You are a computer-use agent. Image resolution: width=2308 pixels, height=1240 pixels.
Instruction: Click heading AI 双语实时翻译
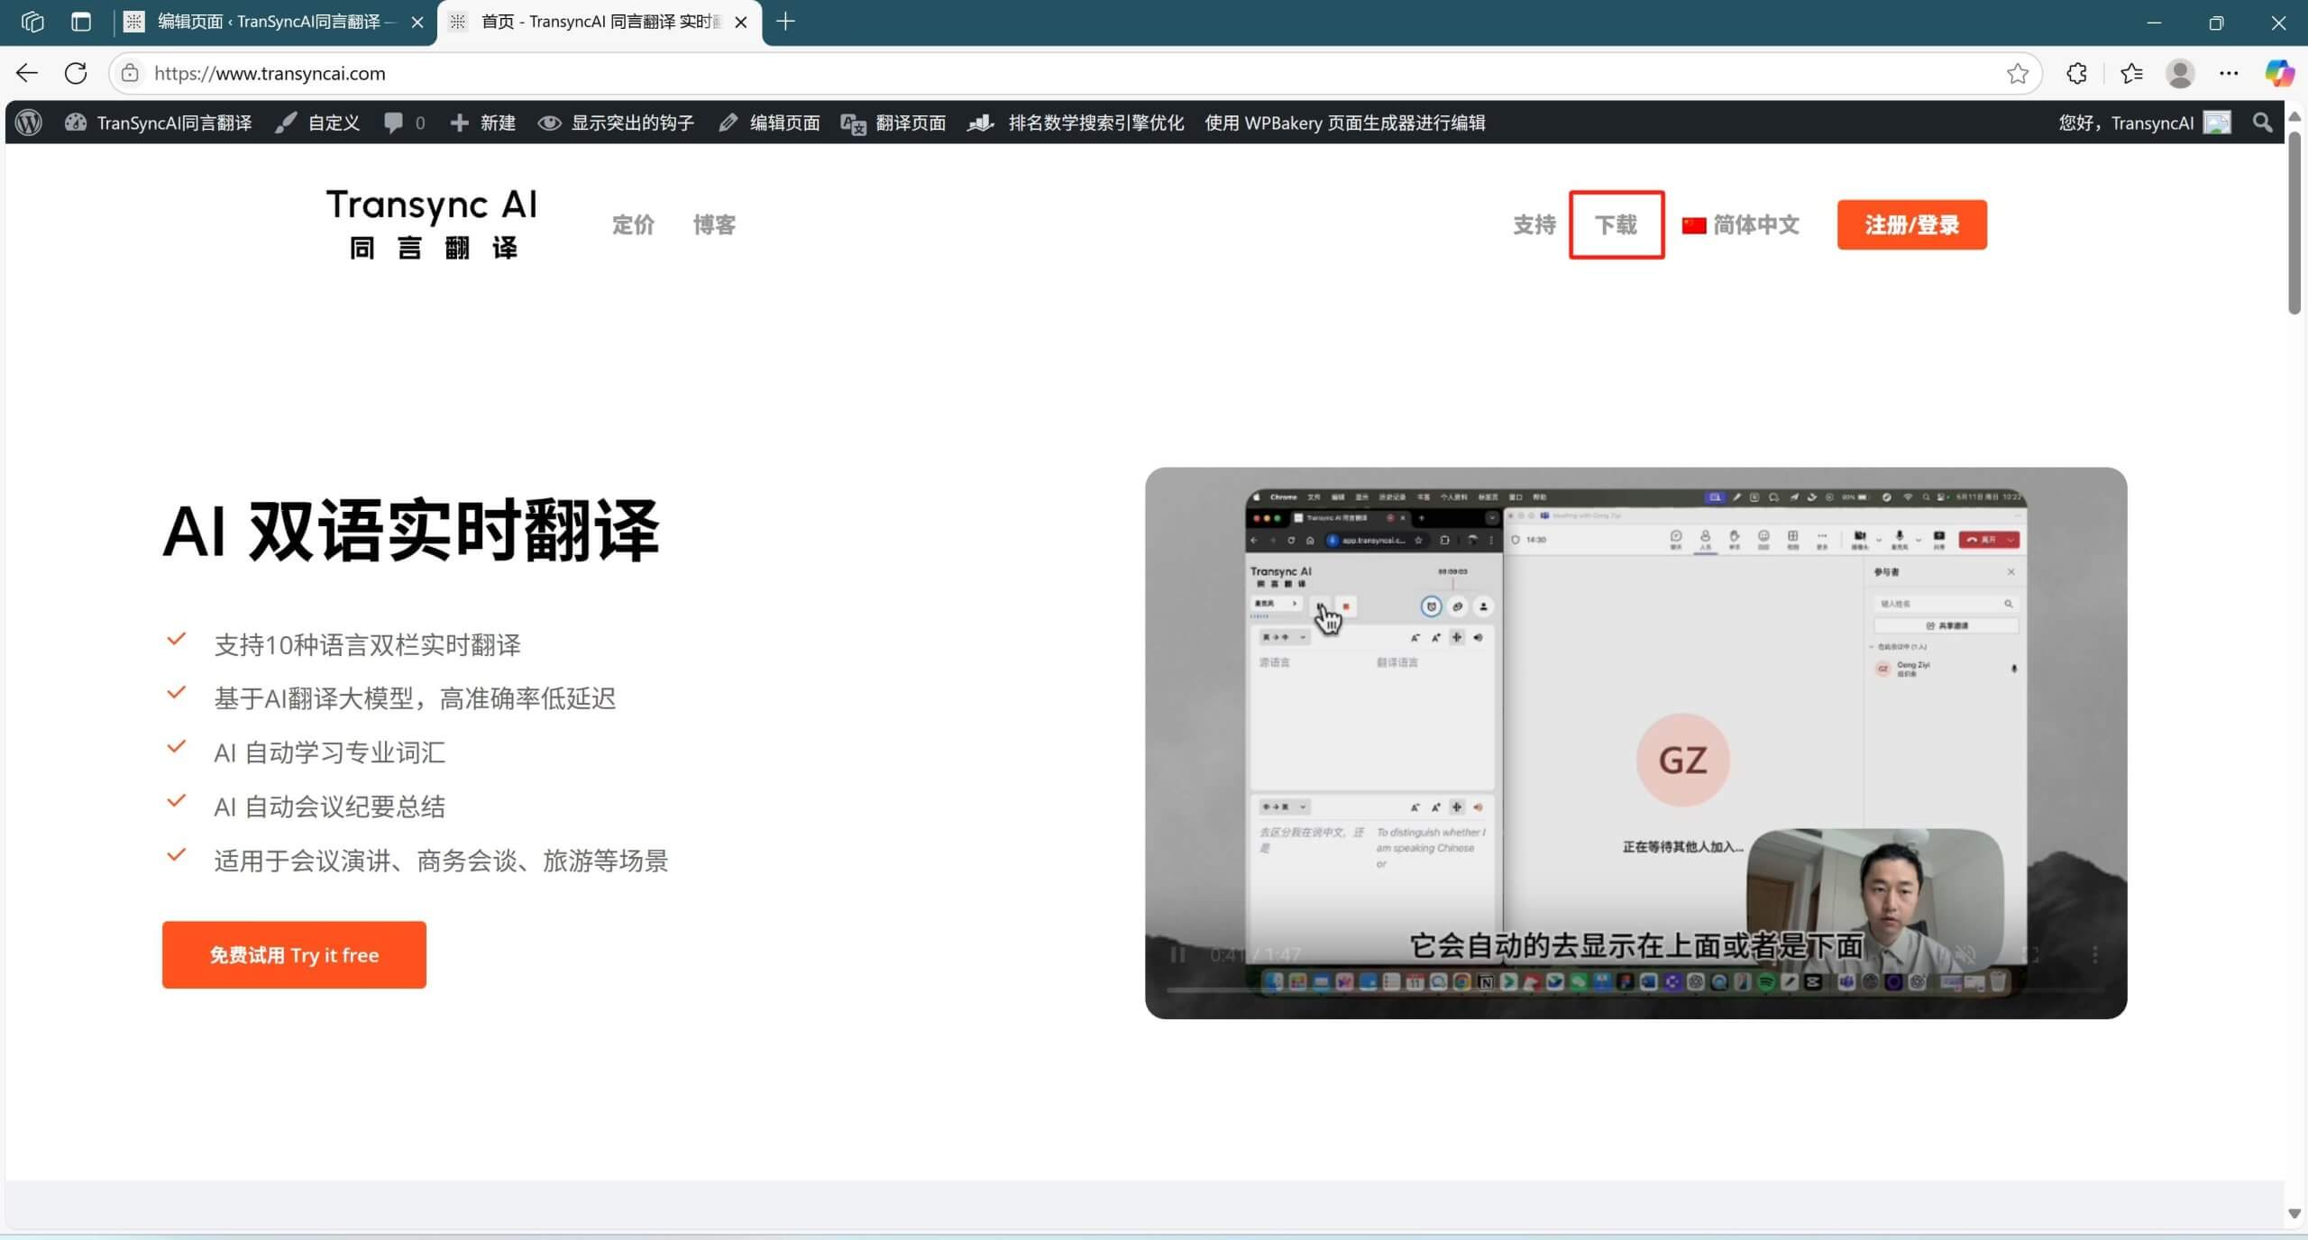(411, 531)
